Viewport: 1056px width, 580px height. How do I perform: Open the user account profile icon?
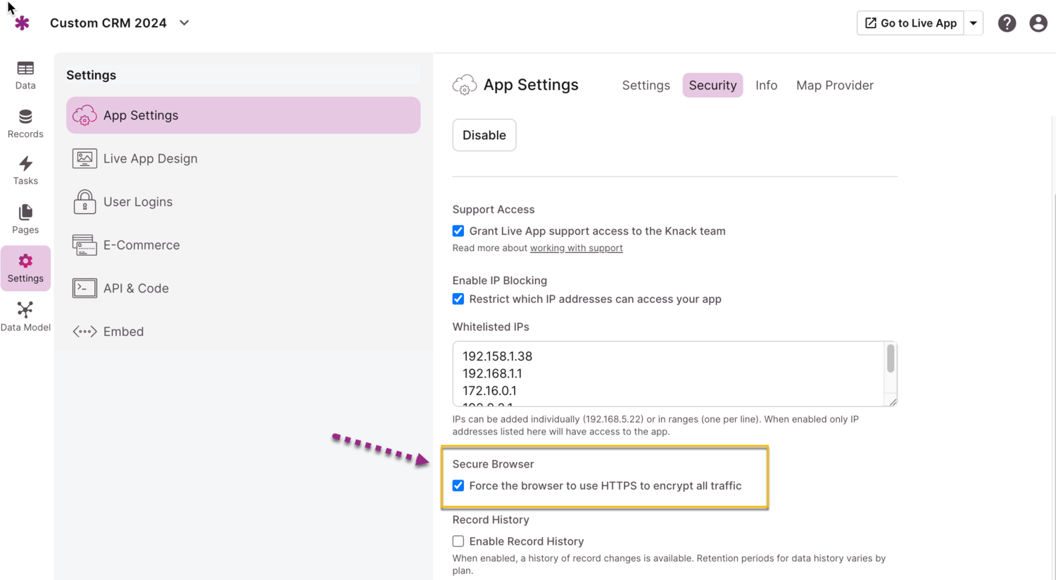click(1038, 23)
